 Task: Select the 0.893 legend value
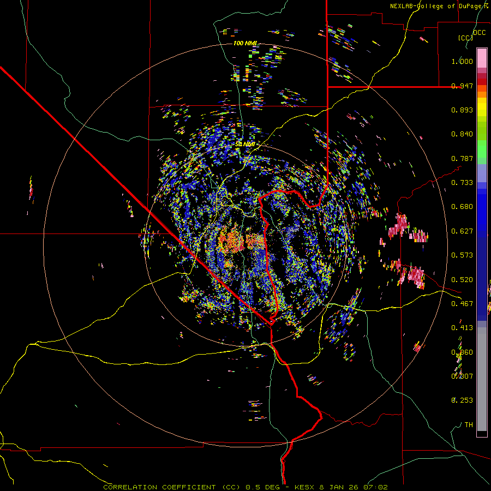(x=462, y=110)
